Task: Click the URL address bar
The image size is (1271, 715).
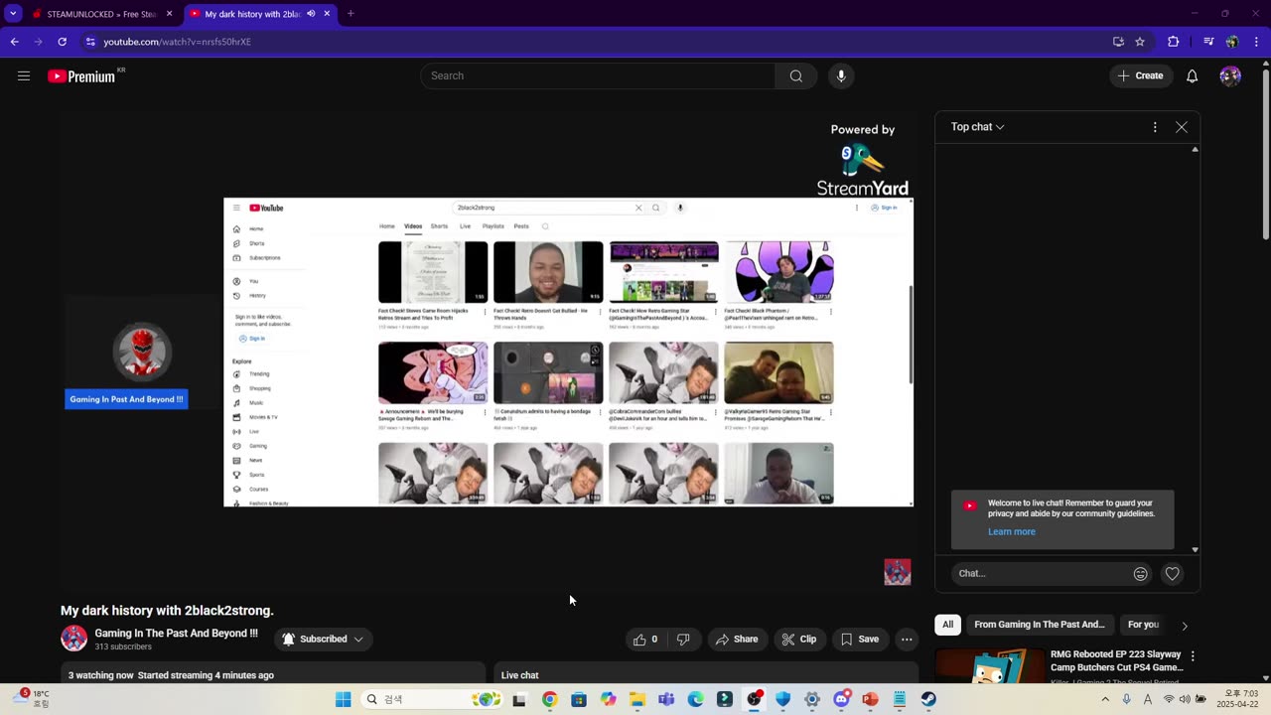Action: pos(596,42)
